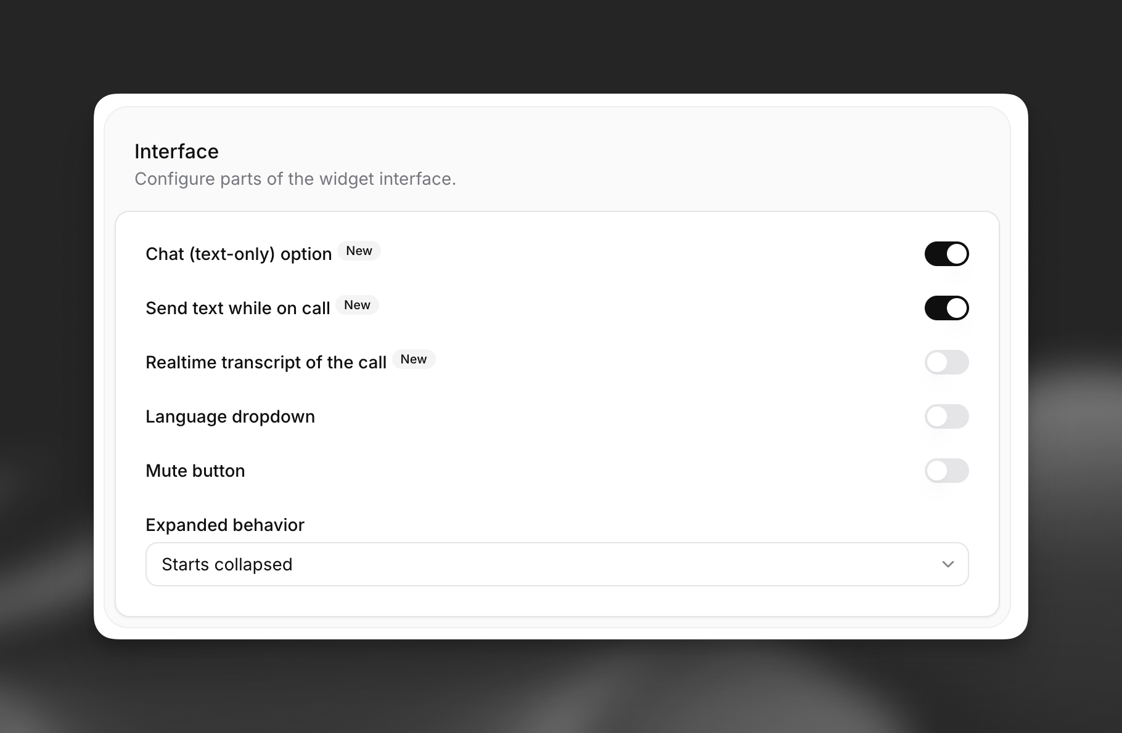1122x733 pixels.
Task: Change the Starts collapsed setting
Action: (x=557, y=564)
